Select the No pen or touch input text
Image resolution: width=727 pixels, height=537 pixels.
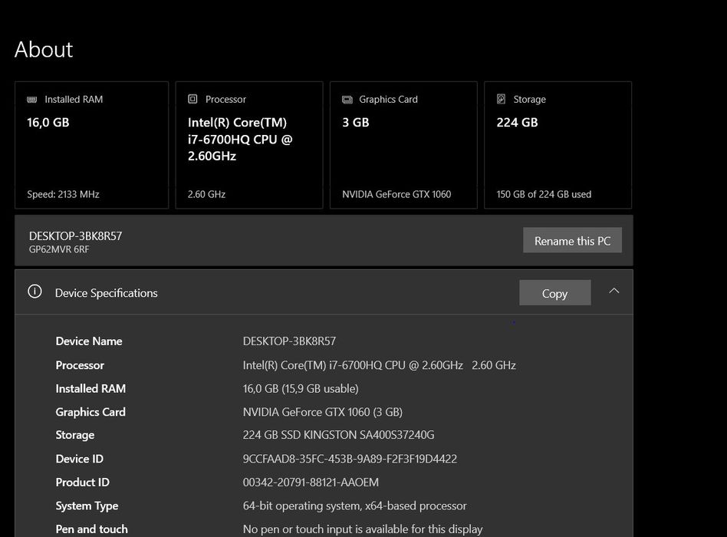[x=363, y=529]
